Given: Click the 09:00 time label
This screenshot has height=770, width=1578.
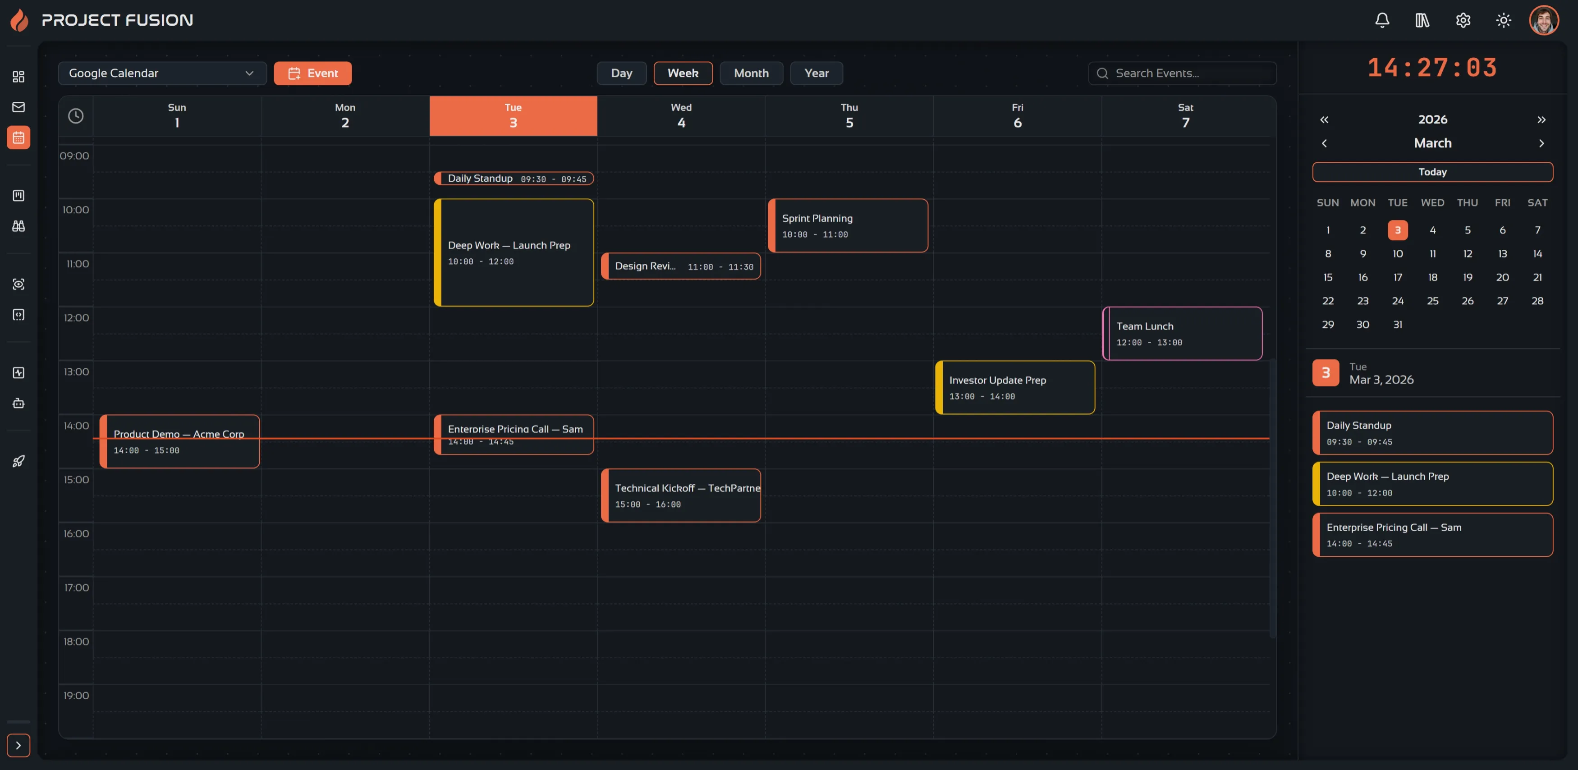Looking at the screenshot, I should (x=74, y=156).
